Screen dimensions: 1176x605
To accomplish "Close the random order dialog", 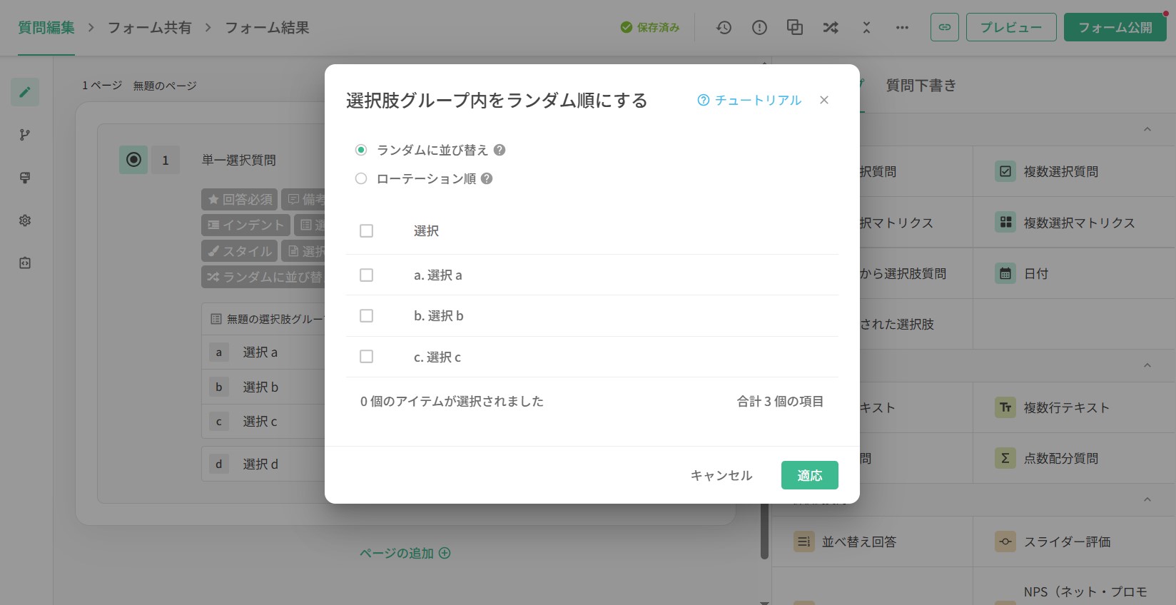I will (824, 100).
